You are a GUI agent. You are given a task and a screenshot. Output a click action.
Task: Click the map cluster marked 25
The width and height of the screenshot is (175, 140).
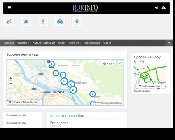[x=73, y=90]
